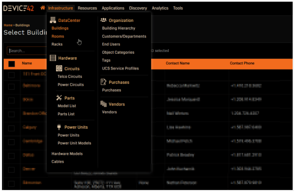Click the Organization people icon
This screenshot has height=194, width=297.
[x=104, y=20]
